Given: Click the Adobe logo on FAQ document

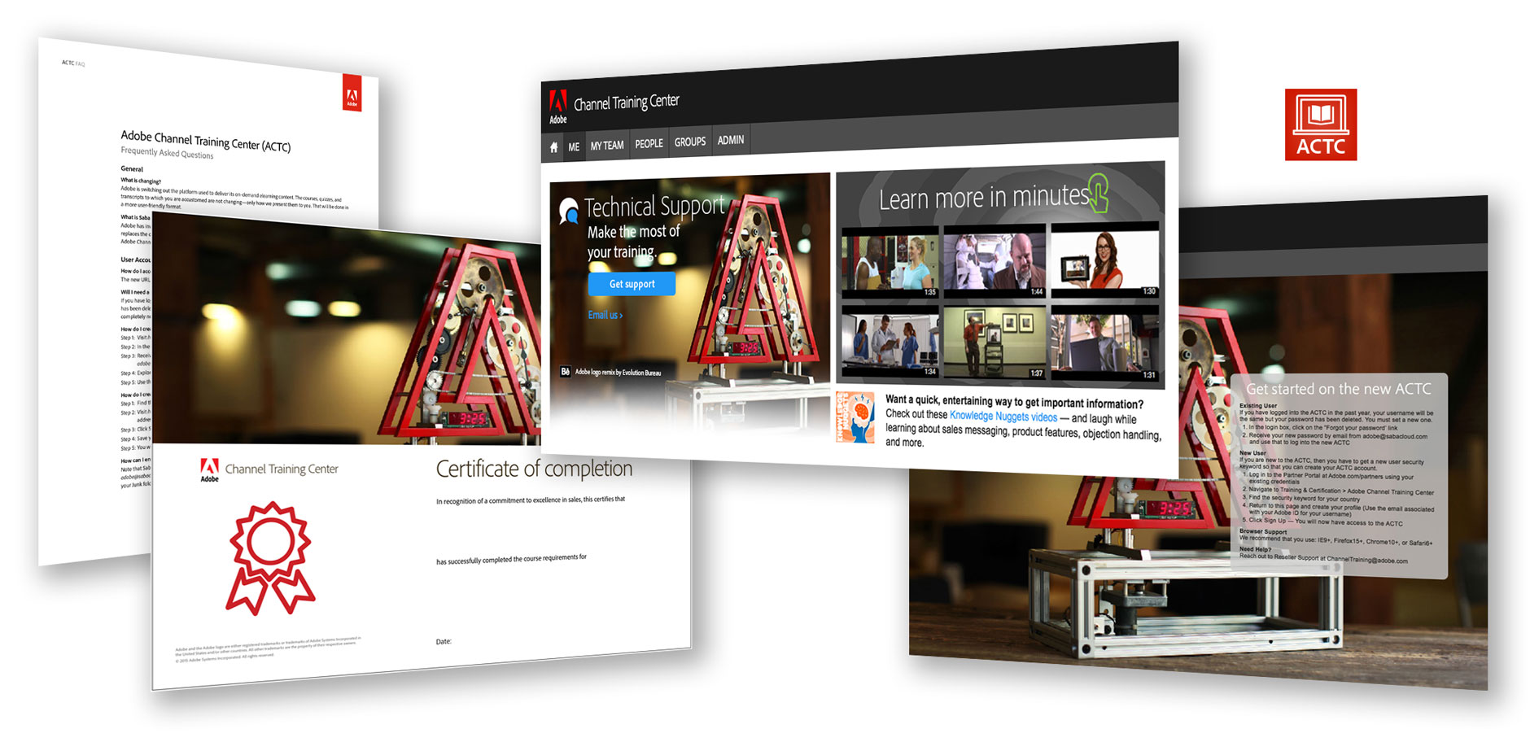Looking at the screenshot, I should pyautogui.click(x=352, y=92).
